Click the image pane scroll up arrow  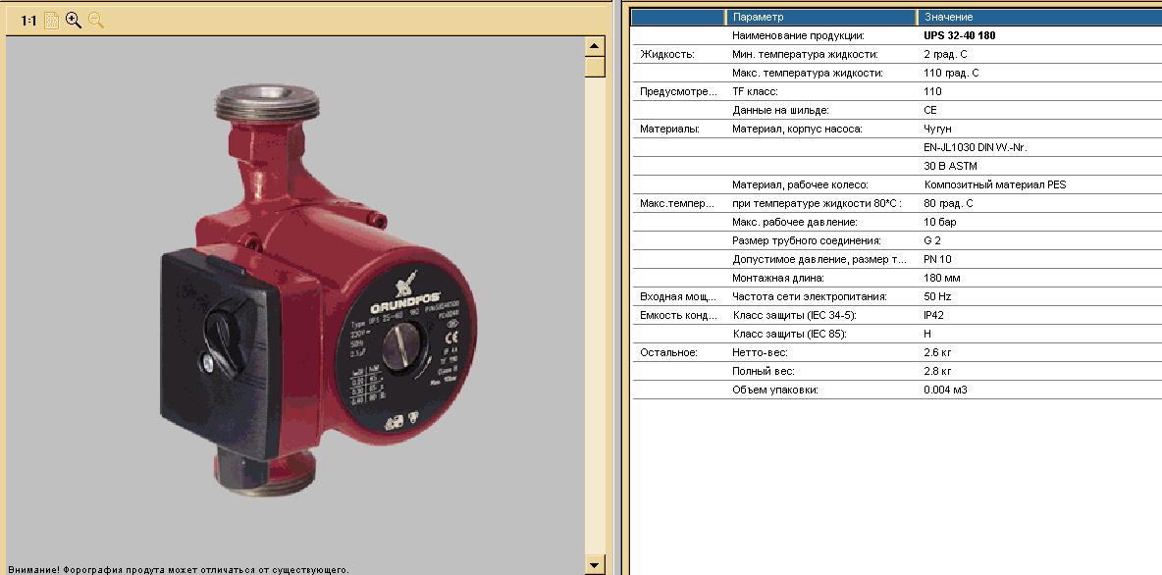click(x=595, y=47)
